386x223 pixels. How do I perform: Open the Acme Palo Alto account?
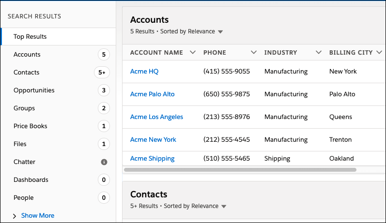[152, 94]
